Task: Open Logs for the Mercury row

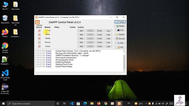Action: pyautogui.click(x=108, y=42)
